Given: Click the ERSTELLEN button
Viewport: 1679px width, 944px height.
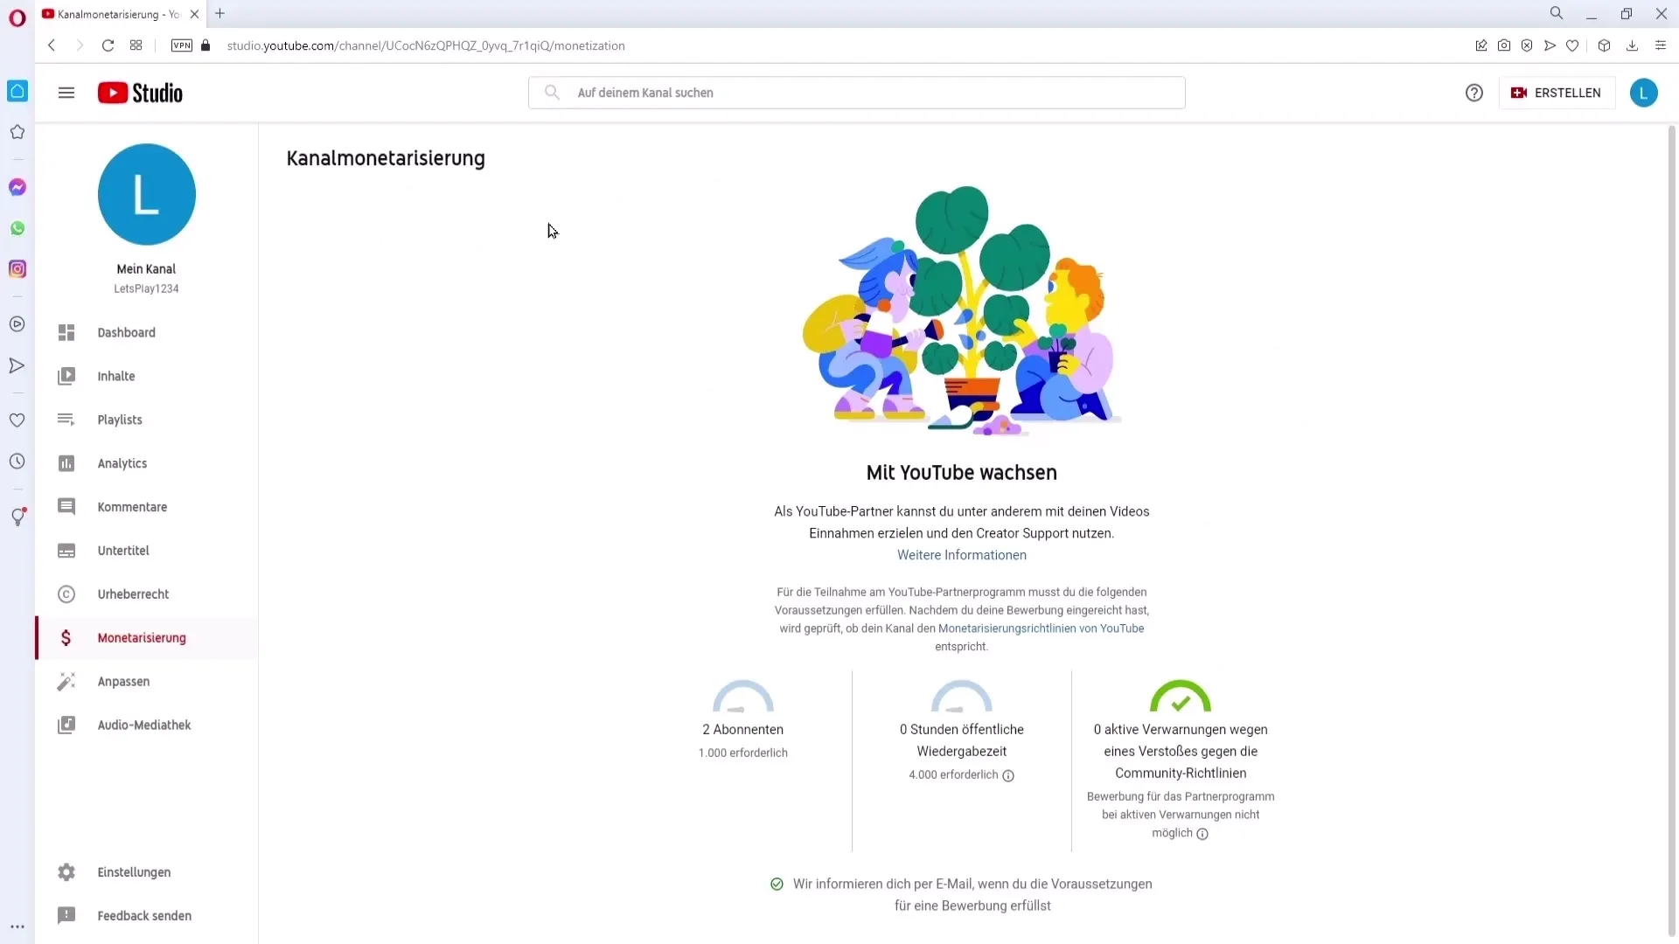Looking at the screenshot, I should click(1557, 93).
